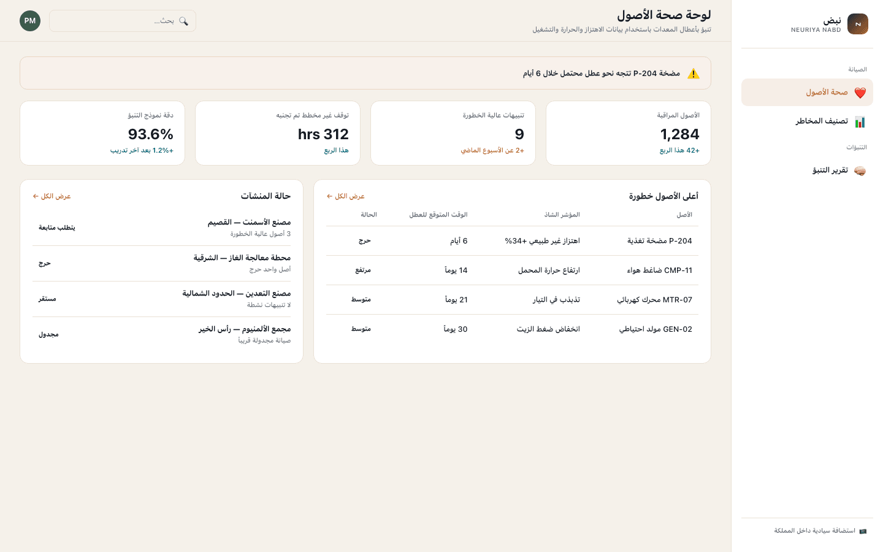Viewport: 883px width, 552px height.
Task: Click the brain prediction report icon
Action: (x=860, y=171)
